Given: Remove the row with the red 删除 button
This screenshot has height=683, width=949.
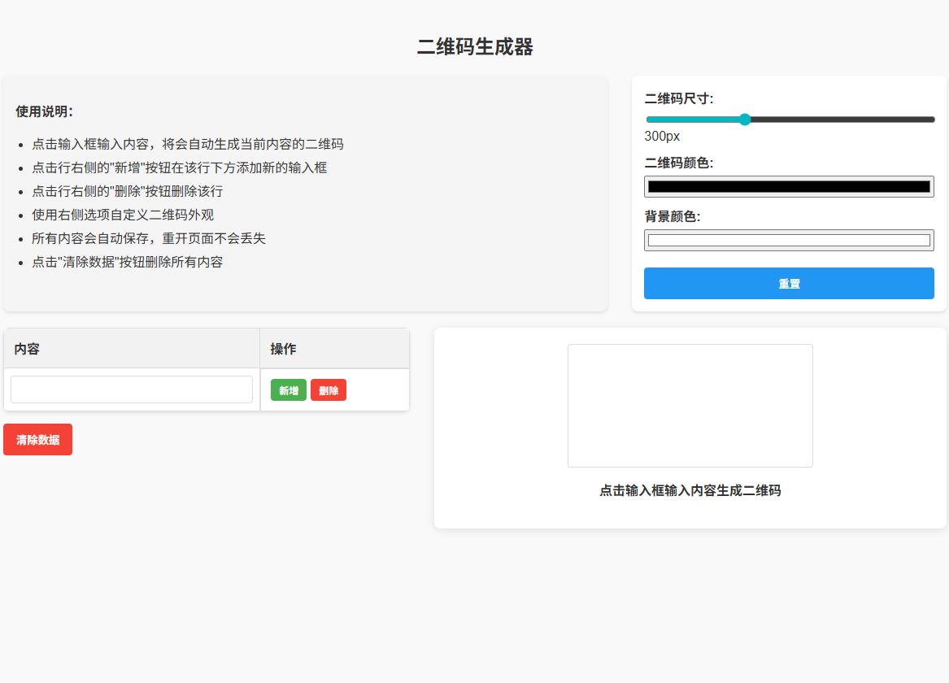Looking at the screenshot, I should click(329, 390).
